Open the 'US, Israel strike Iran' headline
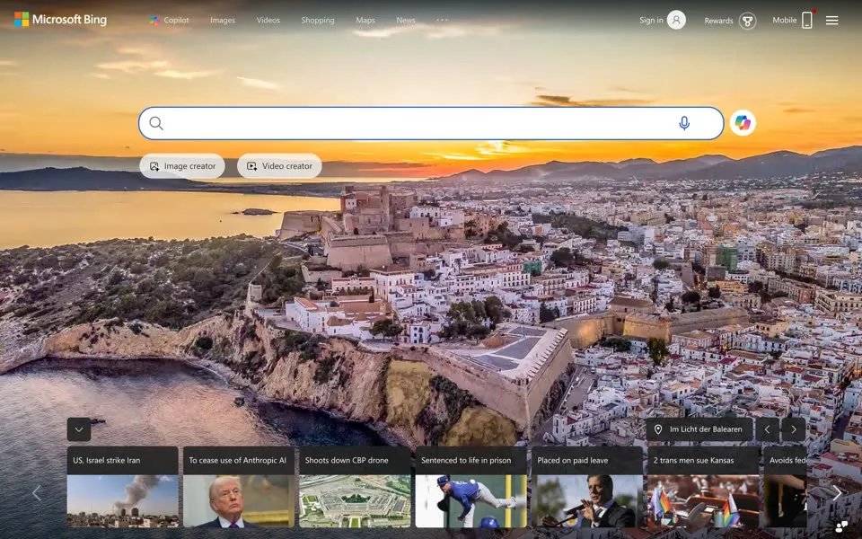This screenshot has width=862, height=539. 107,460
